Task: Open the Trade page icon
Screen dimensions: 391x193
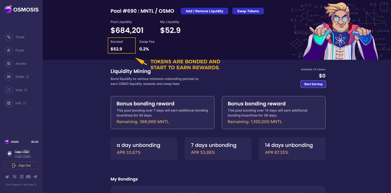Action: (x=9, y=37)
